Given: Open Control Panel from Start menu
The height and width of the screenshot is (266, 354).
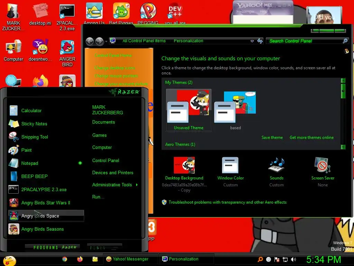Looking at the screenshot, I should [x=106, y=161].
